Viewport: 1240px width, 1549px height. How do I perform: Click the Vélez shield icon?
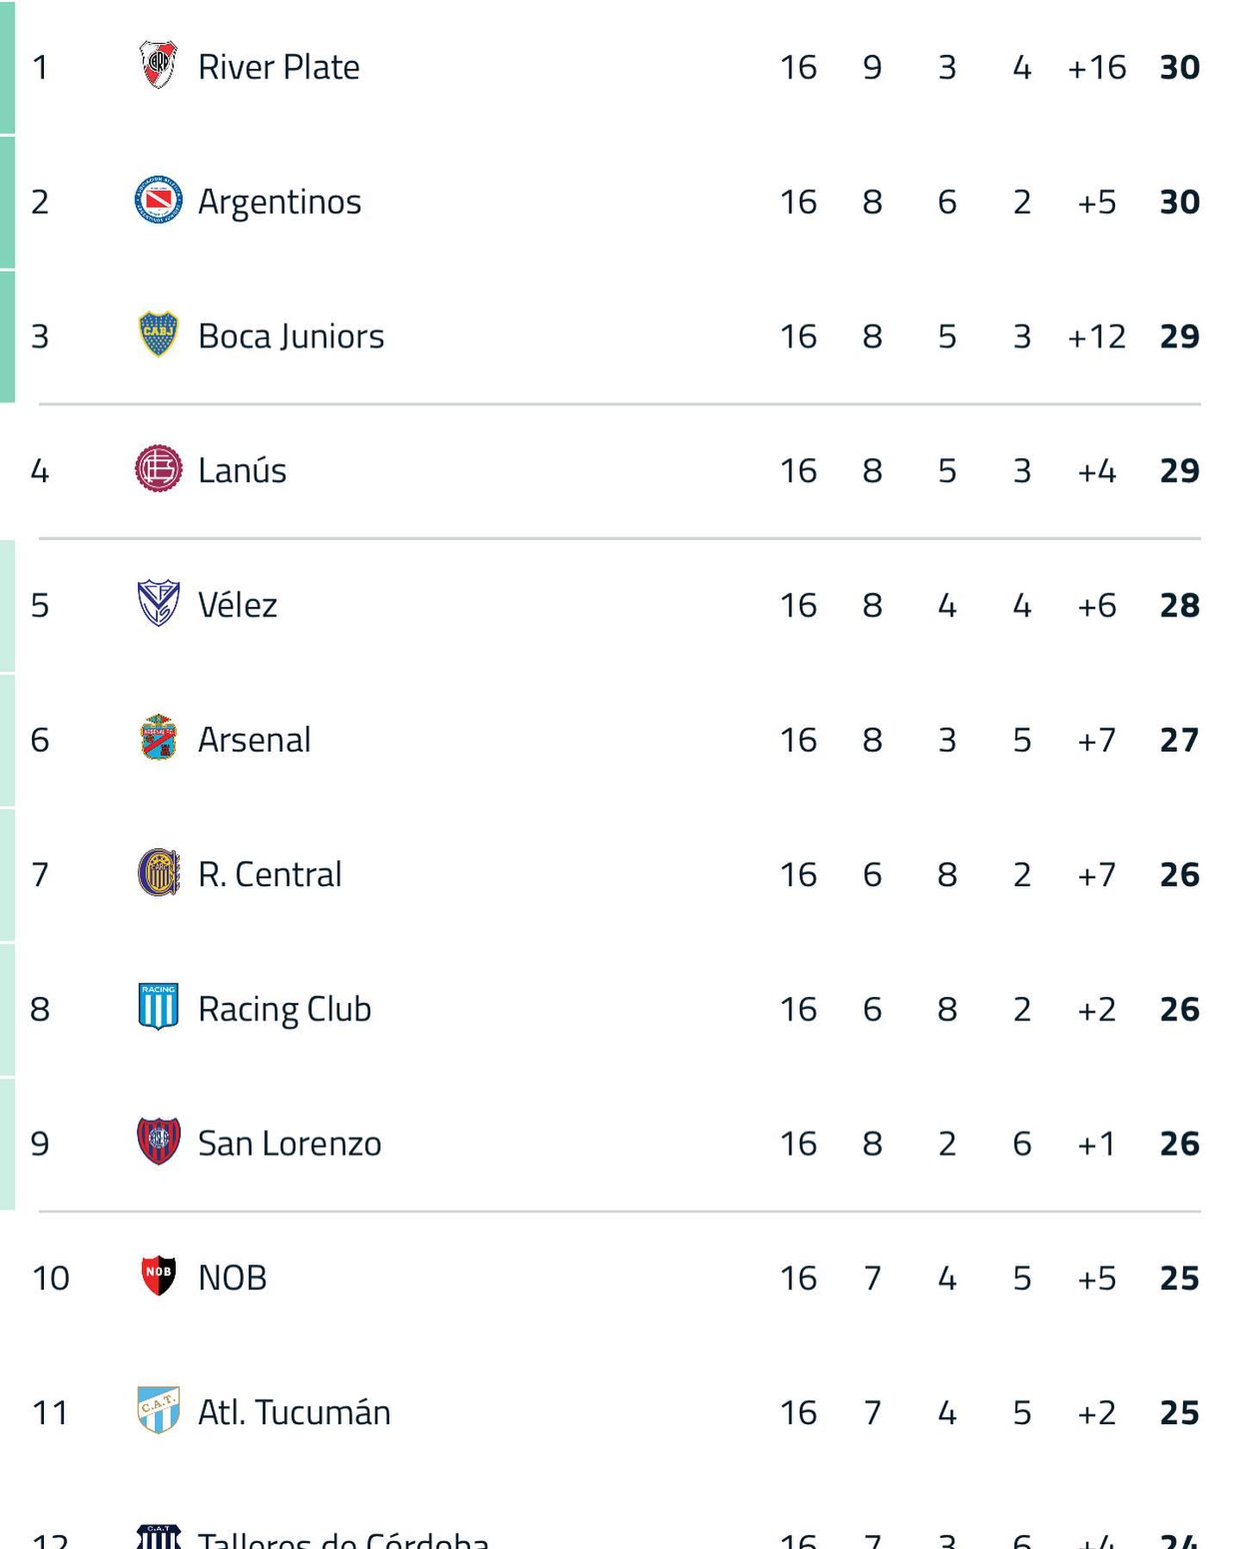pyautogui.click(x=158, y=604)
